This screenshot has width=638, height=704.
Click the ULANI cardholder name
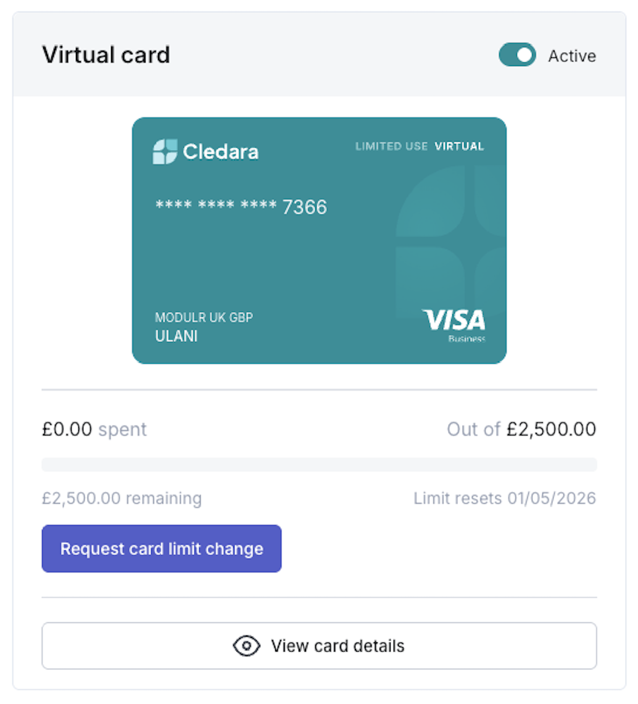[176, 337]
